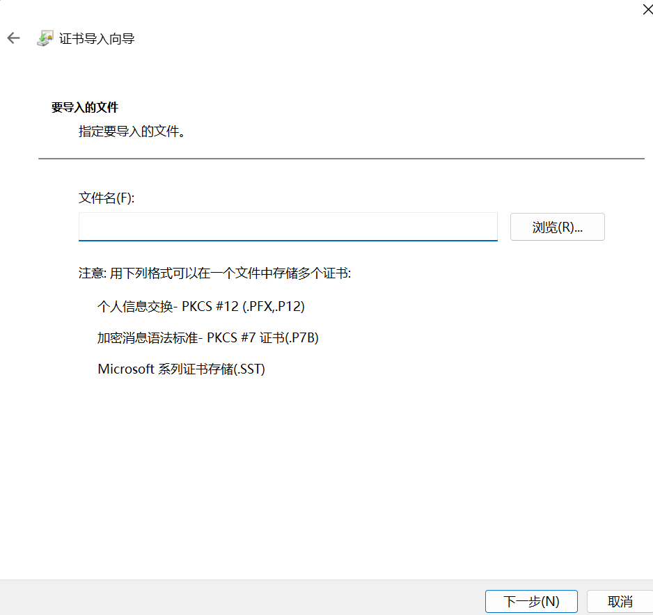Click the 要导入的文件 bold heading
Image resolution: width=653 pixels, height=615 pixels.
coord(85,108)
